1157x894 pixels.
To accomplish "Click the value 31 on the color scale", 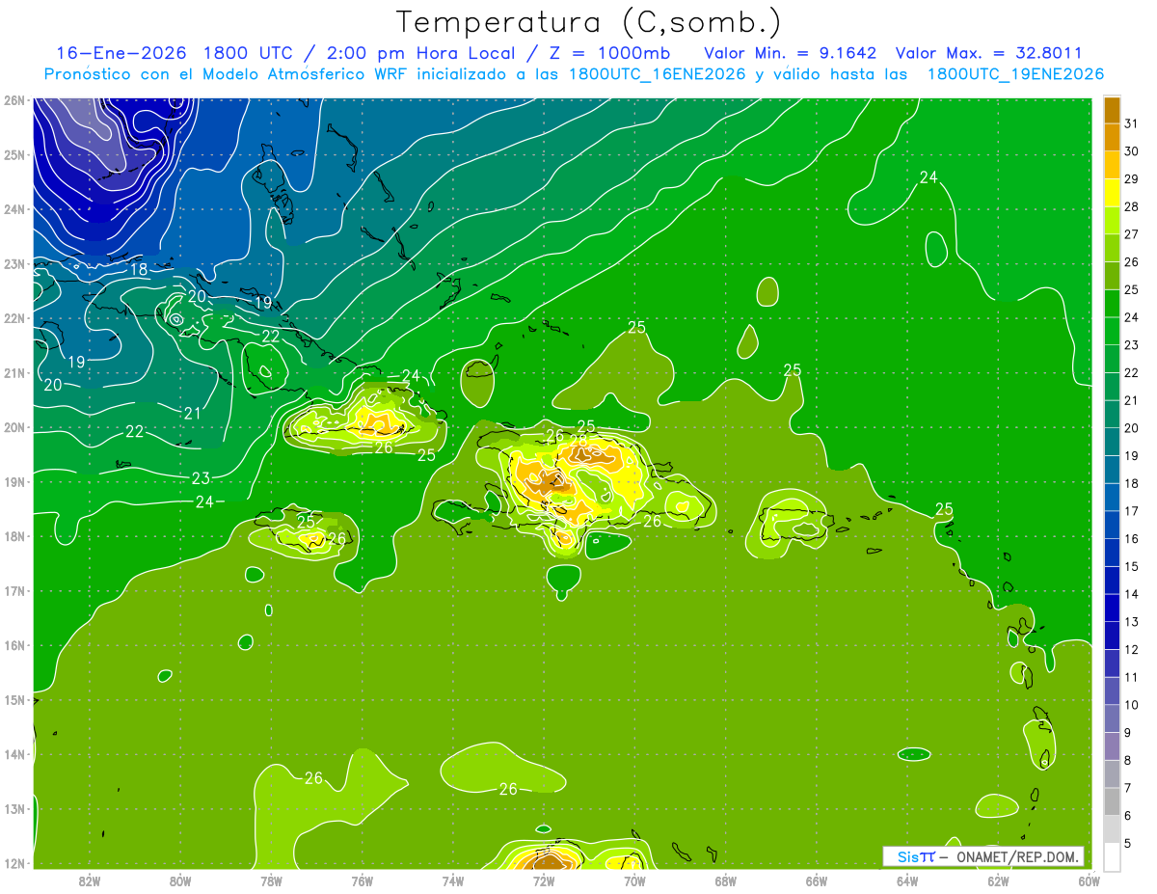I will click(x=1131, y=123).
